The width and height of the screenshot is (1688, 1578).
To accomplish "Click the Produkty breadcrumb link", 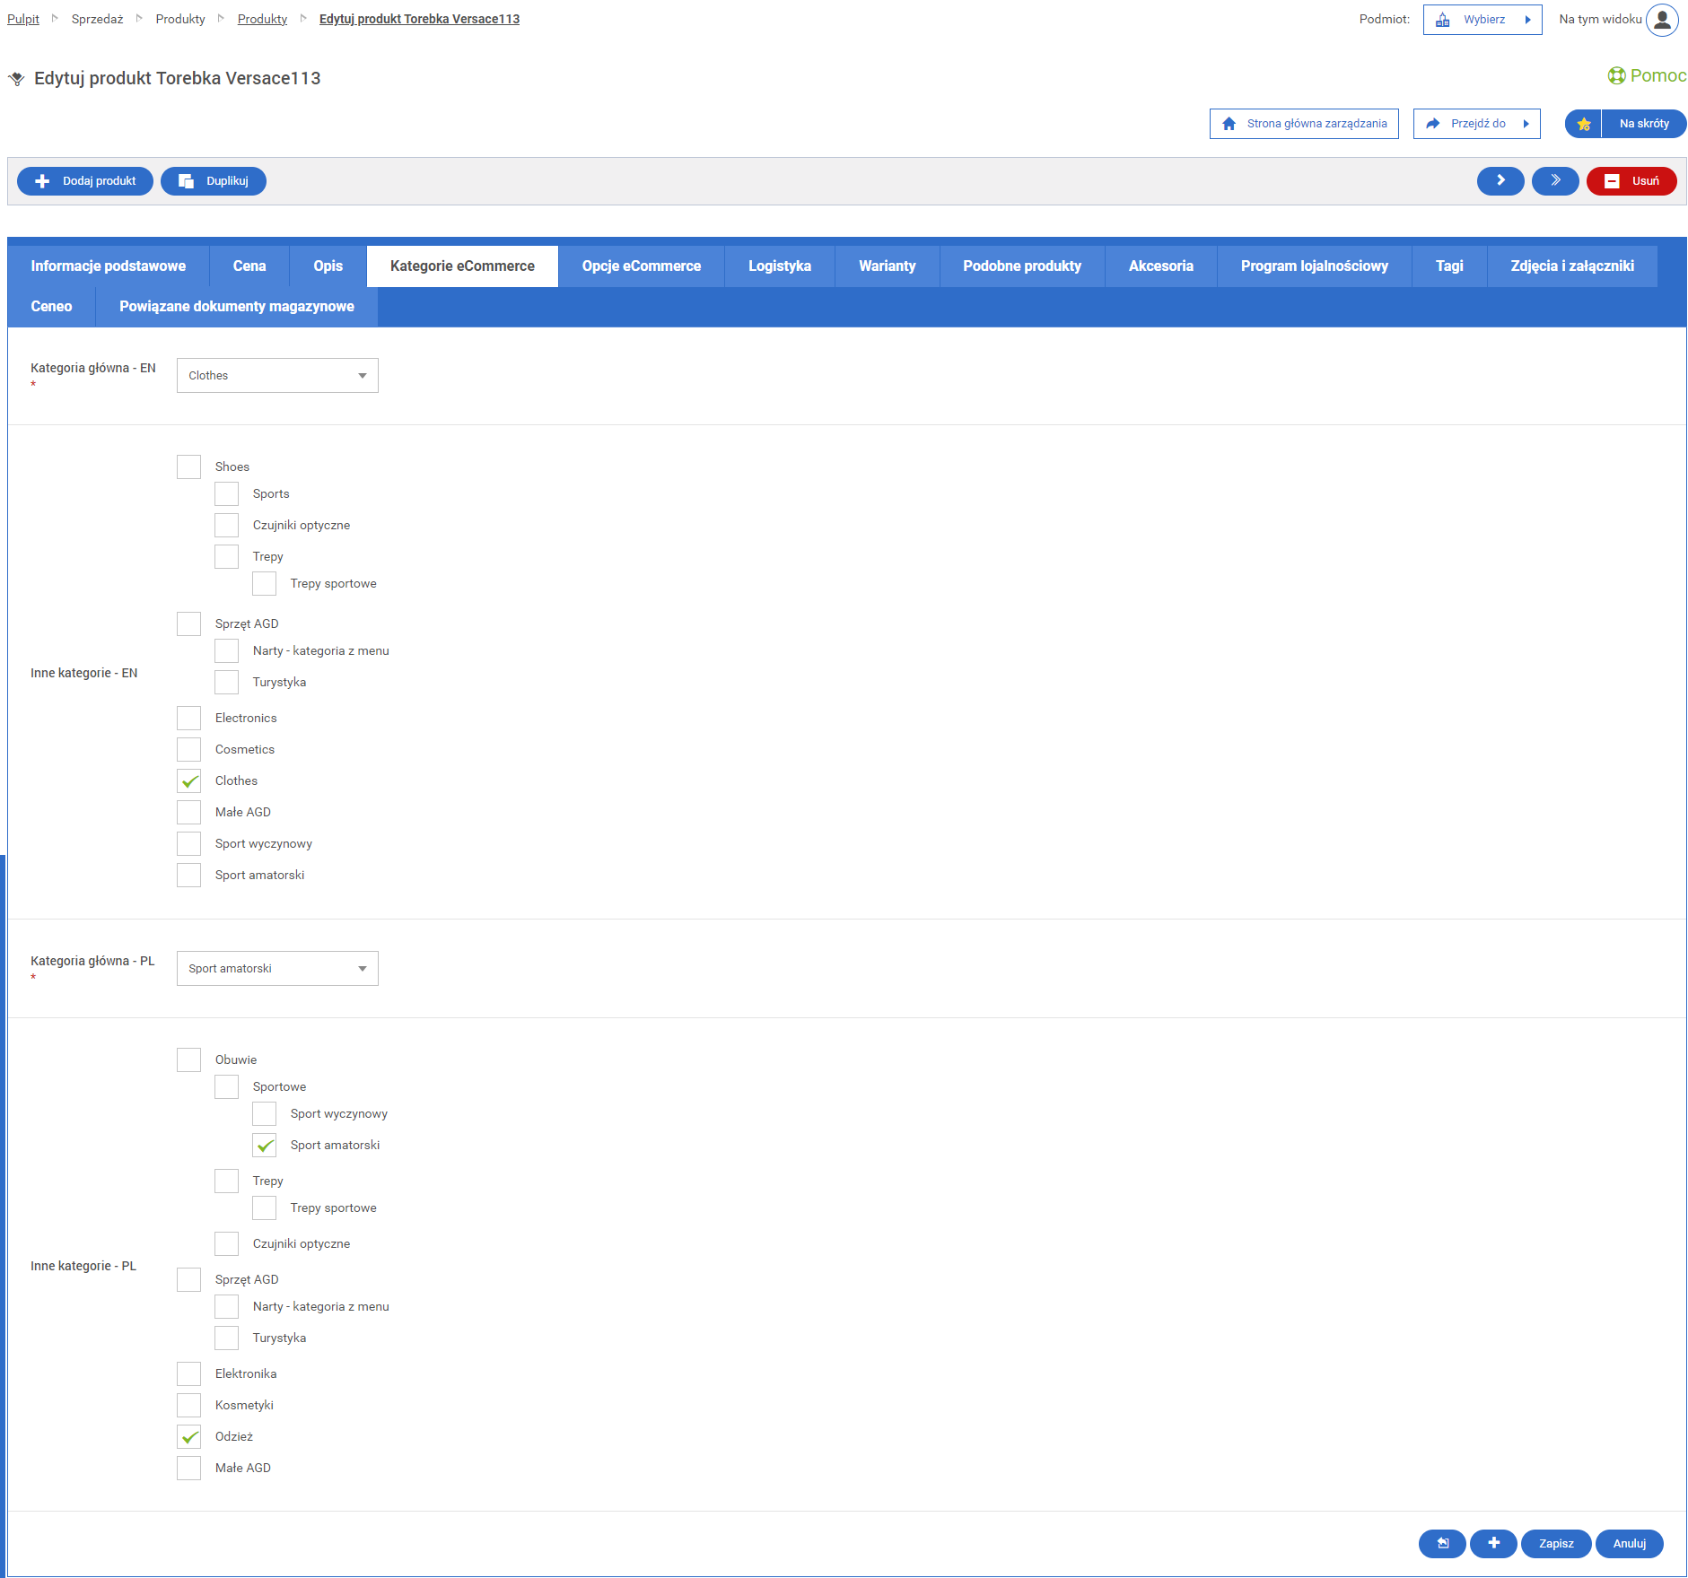I will coord(262,19).
